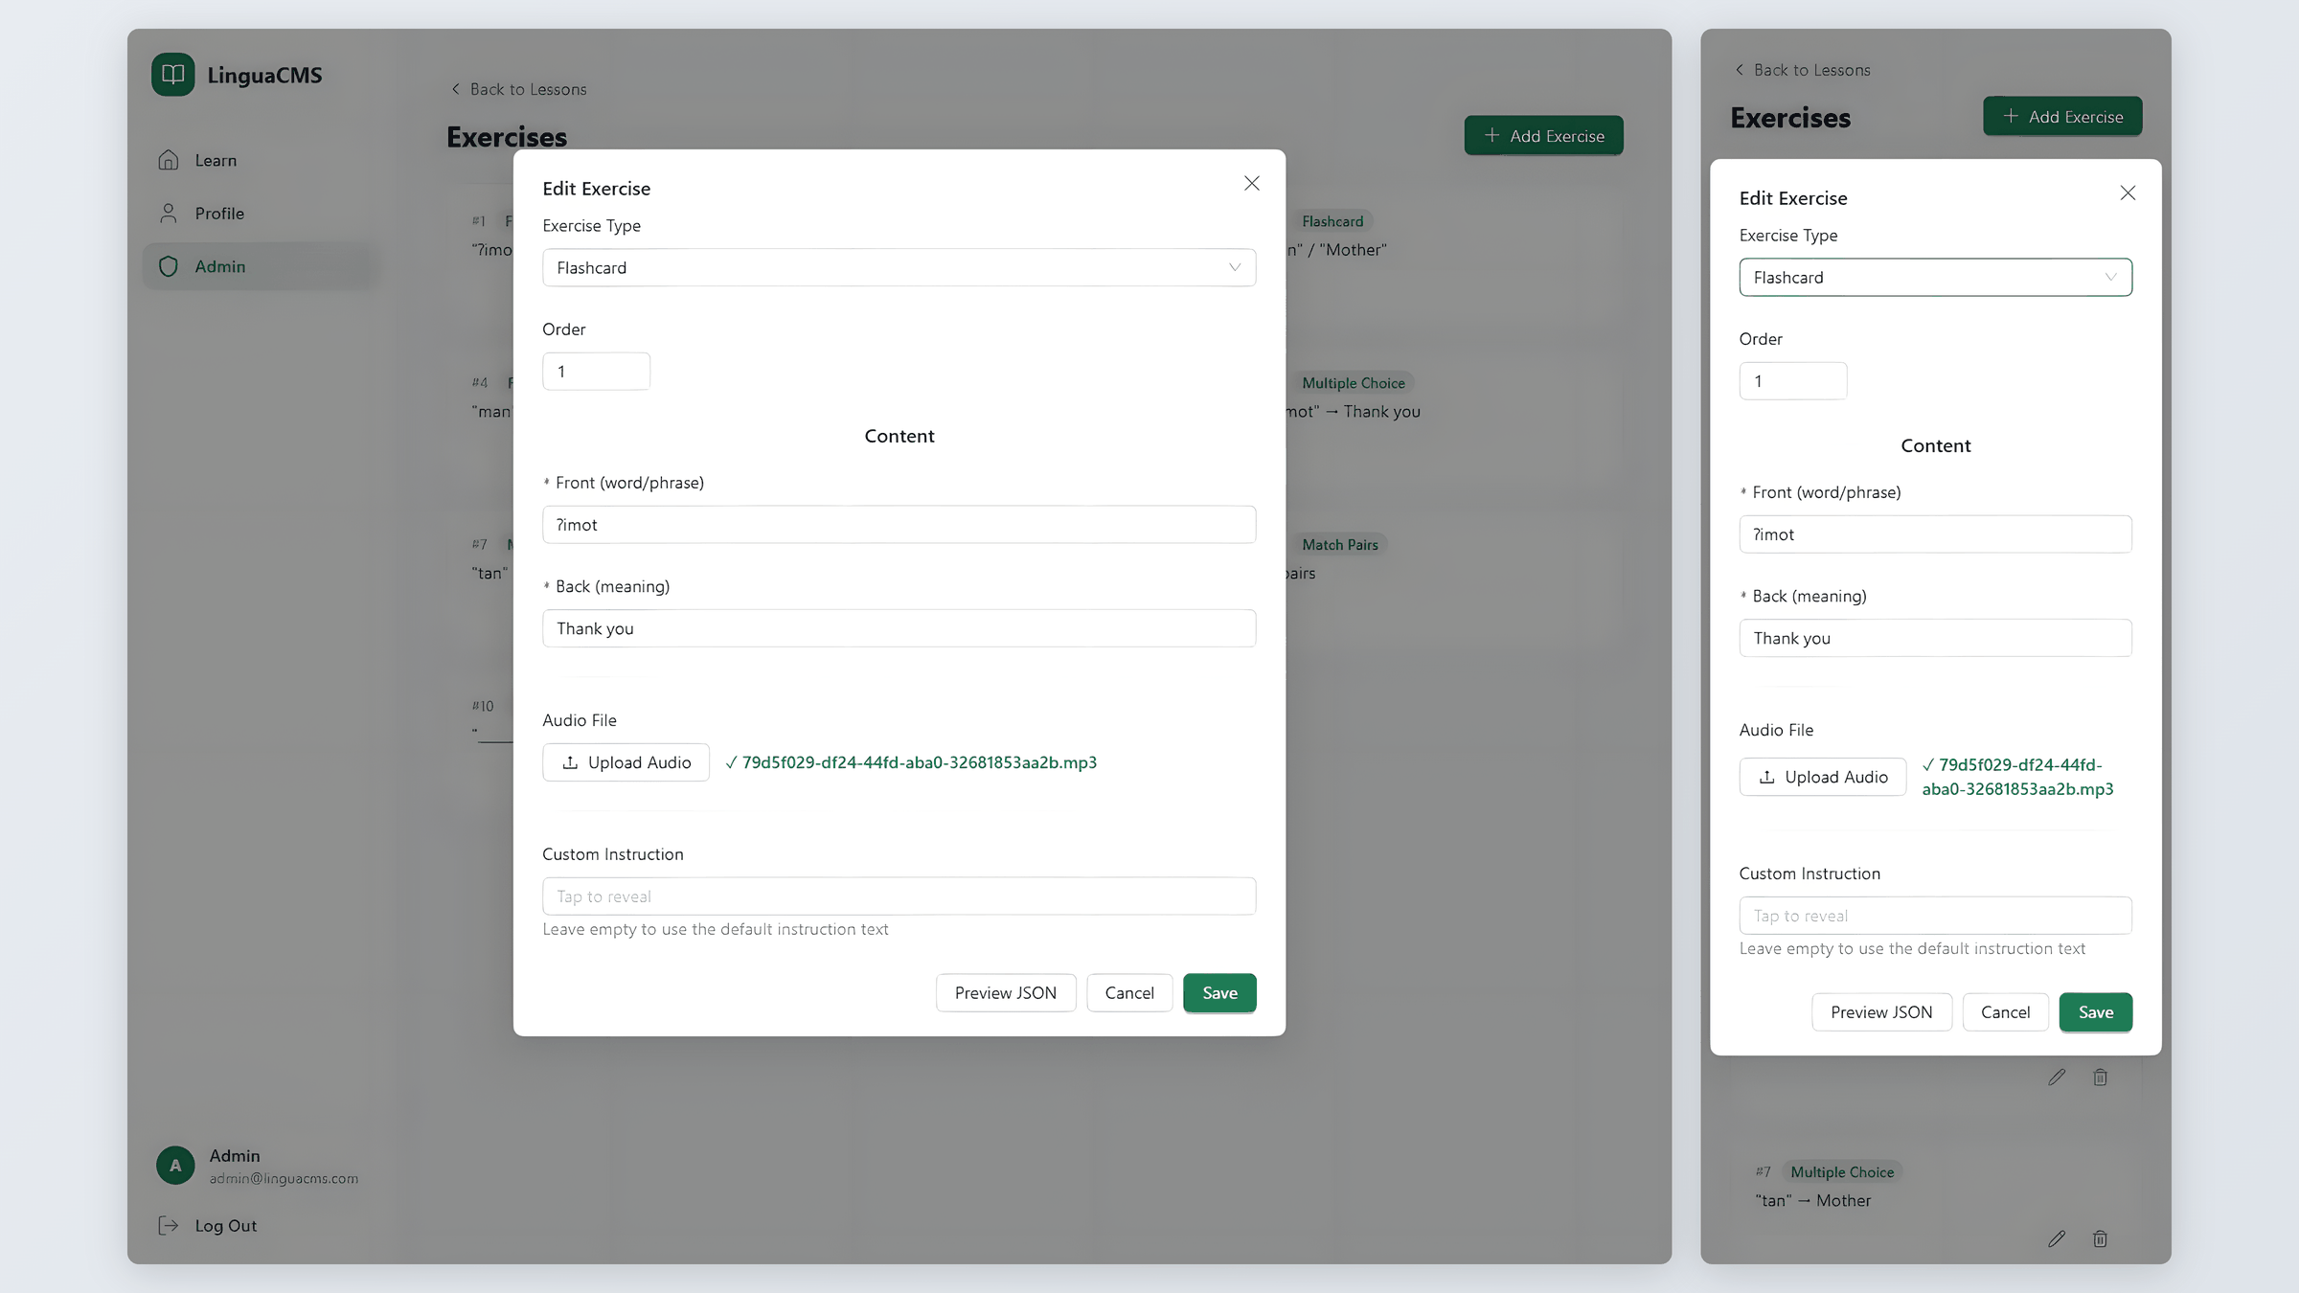Screen dimensions: 2299x1293
Task: Click the pencil edit icon above exercise #7
Action: 2057,1077
